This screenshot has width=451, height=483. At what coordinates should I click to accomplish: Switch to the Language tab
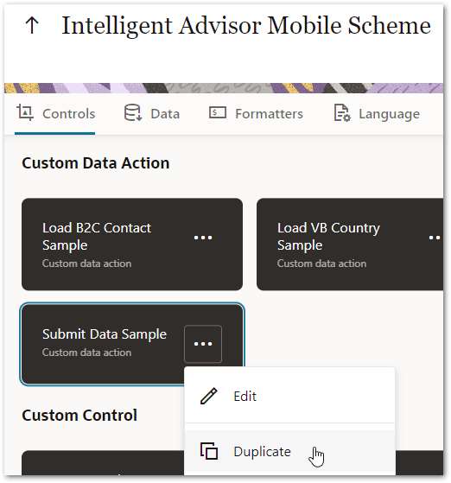(377, 114)
